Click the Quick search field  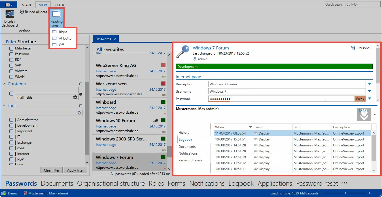point(352,5)
